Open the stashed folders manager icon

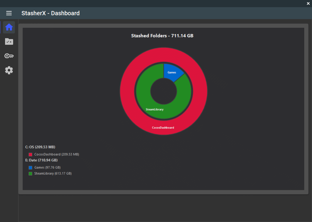(9, 42)
